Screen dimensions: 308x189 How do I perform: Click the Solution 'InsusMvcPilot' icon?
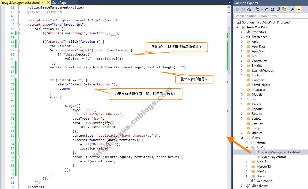tap(239, 22)
